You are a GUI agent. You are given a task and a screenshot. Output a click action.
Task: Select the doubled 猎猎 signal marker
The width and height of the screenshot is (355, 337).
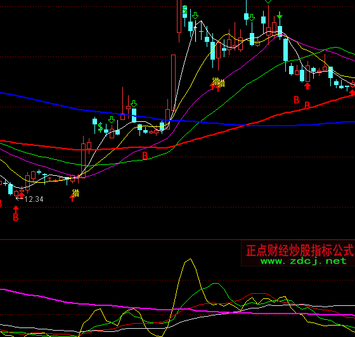[219, 83]
